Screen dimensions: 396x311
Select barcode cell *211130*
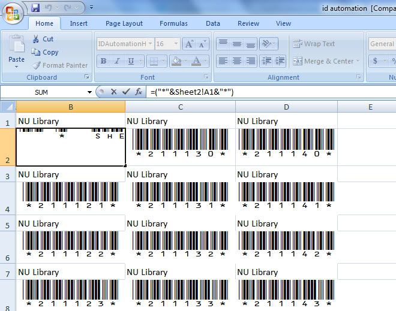point(181,147)
